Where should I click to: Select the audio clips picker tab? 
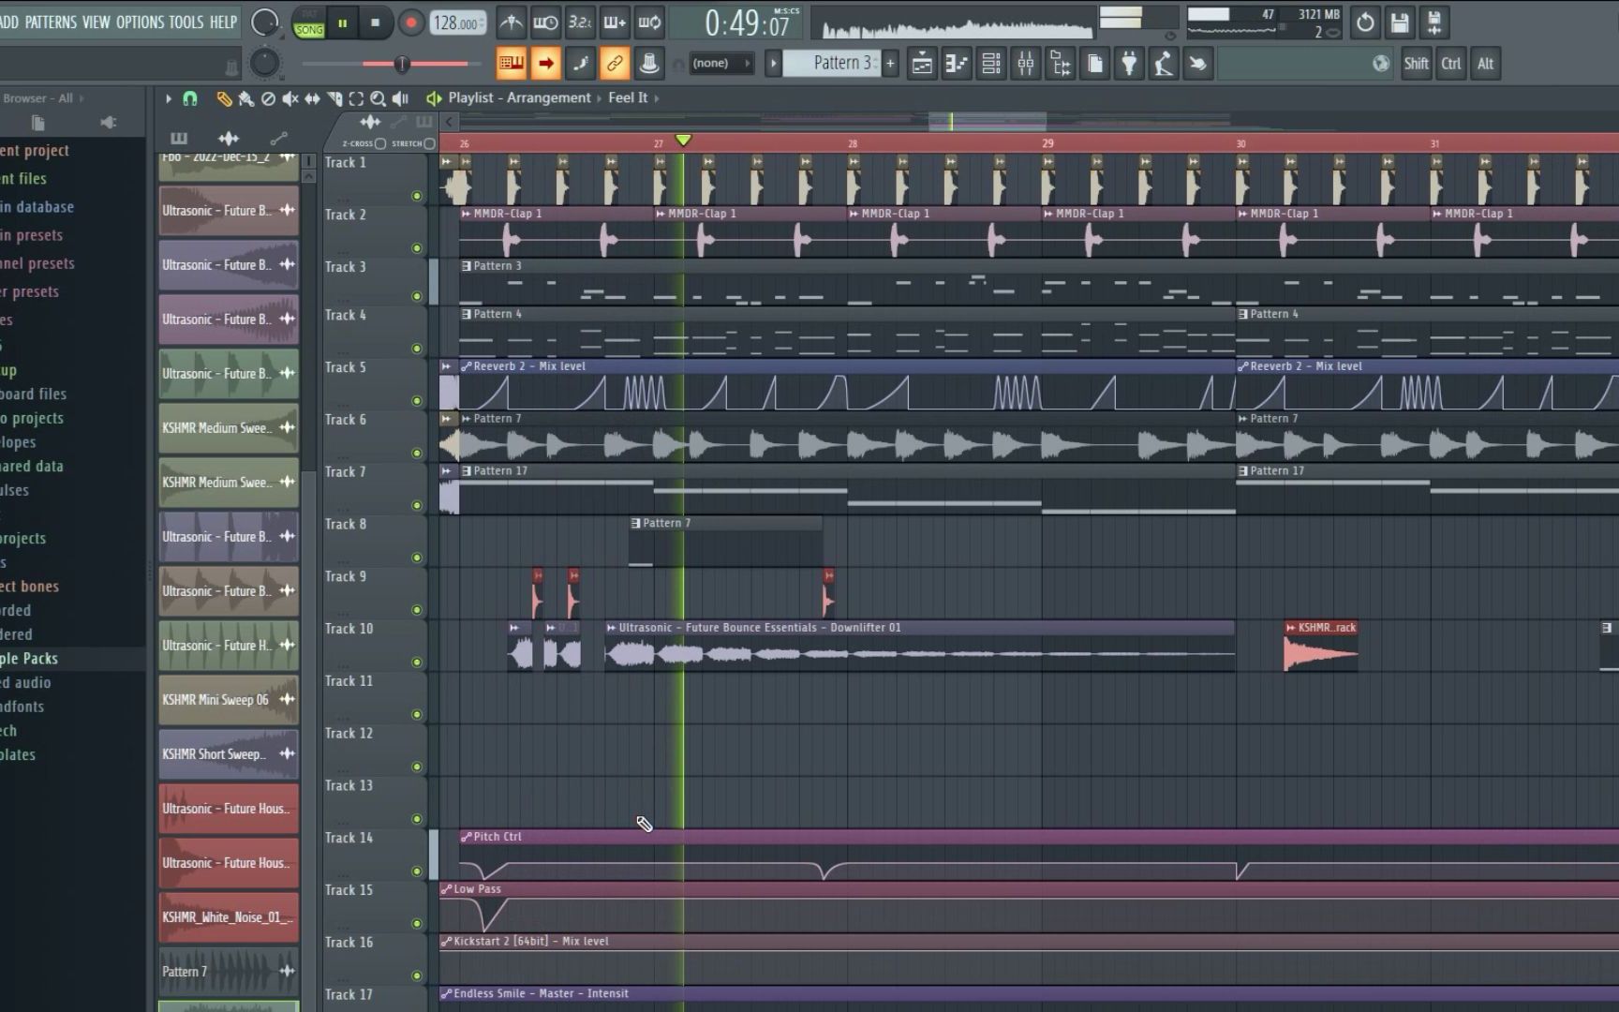228,139
